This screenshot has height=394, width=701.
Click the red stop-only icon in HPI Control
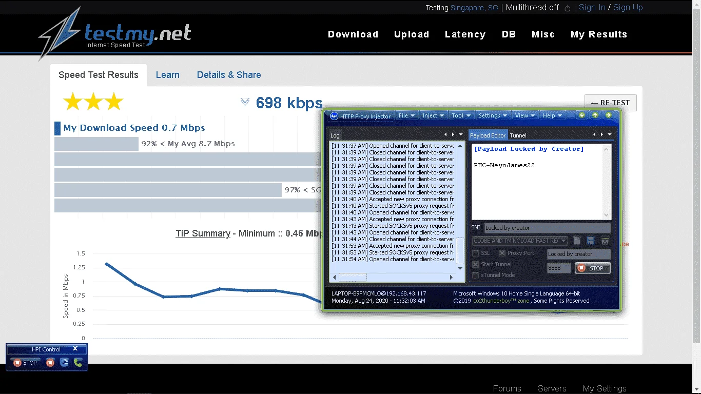pyautogui.click(x=50, y=363)
